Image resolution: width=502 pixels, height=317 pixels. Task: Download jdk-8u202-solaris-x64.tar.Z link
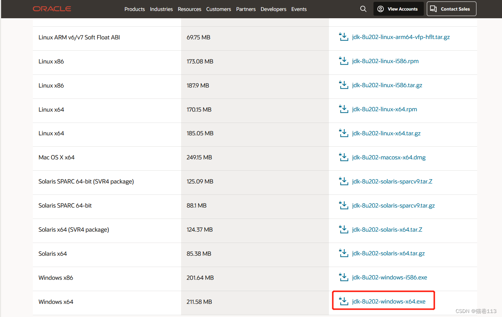pyautogui.click(x=387, y=230)
